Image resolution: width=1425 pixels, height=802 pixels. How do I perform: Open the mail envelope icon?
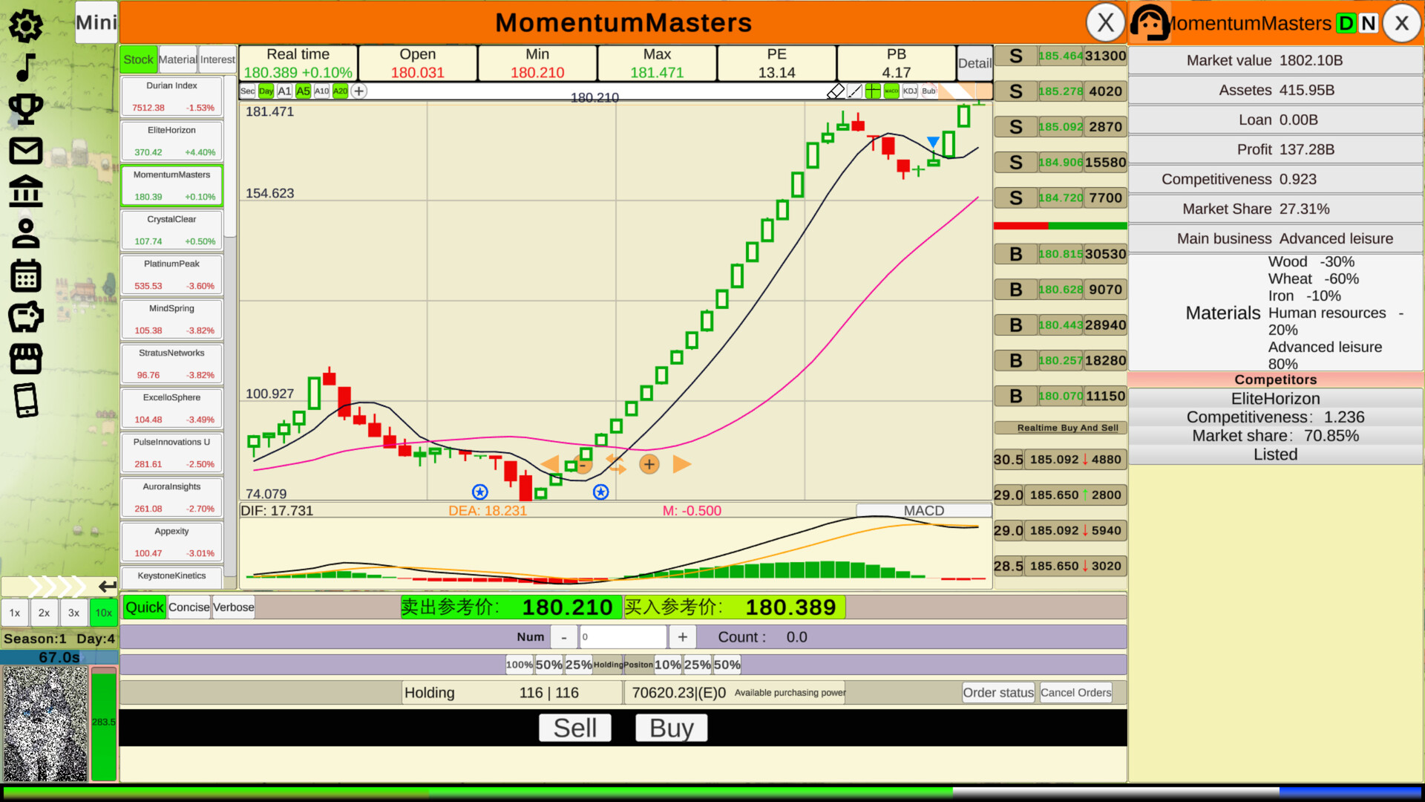26,151
